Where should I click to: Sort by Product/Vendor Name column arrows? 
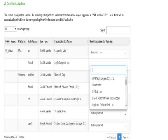point(87,41)
